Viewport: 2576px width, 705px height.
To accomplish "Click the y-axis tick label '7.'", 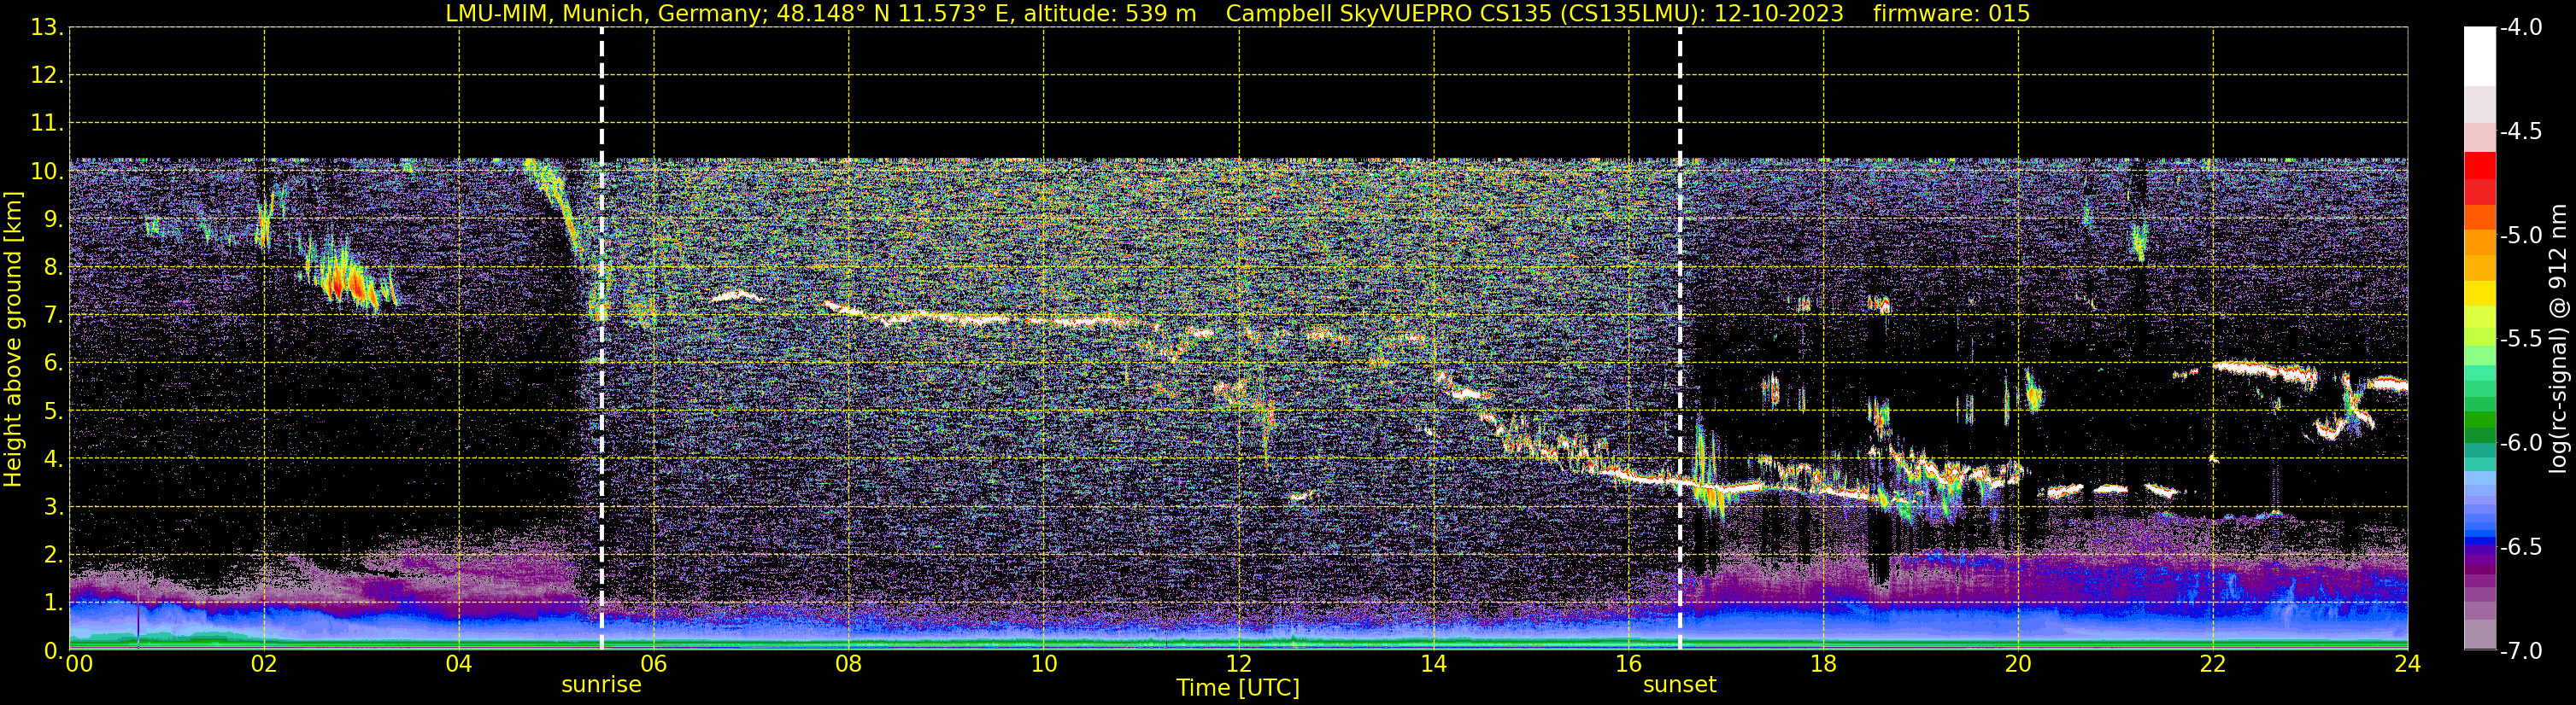I will (x=53, y=316).
